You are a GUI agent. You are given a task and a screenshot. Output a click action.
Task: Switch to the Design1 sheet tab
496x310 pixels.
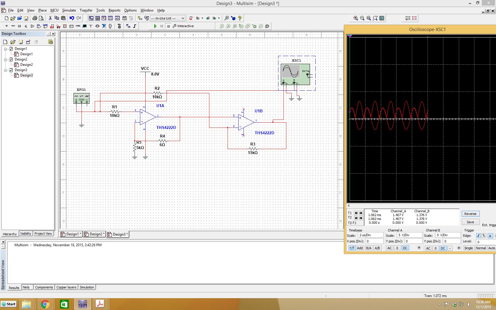pos(71,234)
